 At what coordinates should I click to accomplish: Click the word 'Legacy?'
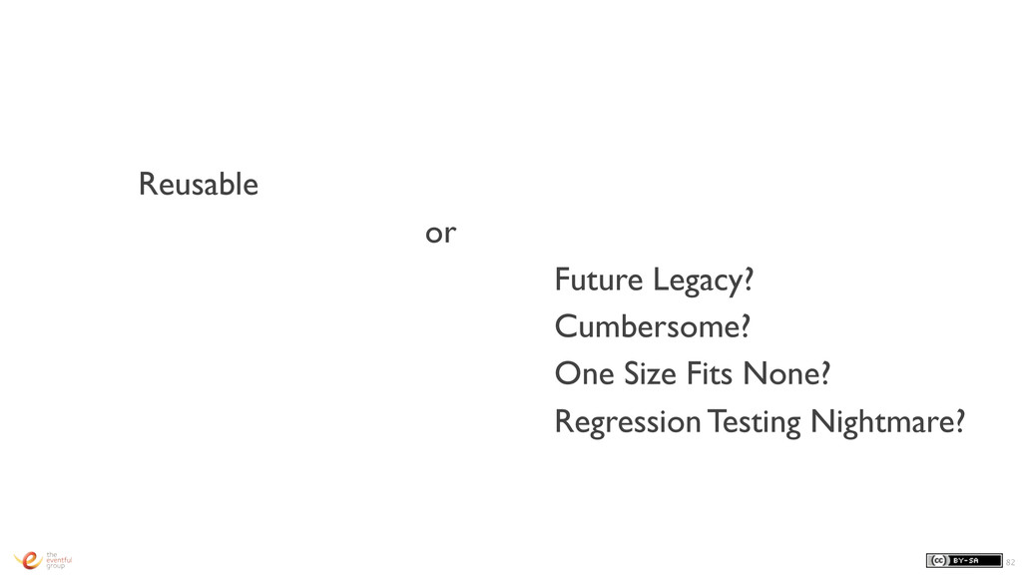(704, 281)
